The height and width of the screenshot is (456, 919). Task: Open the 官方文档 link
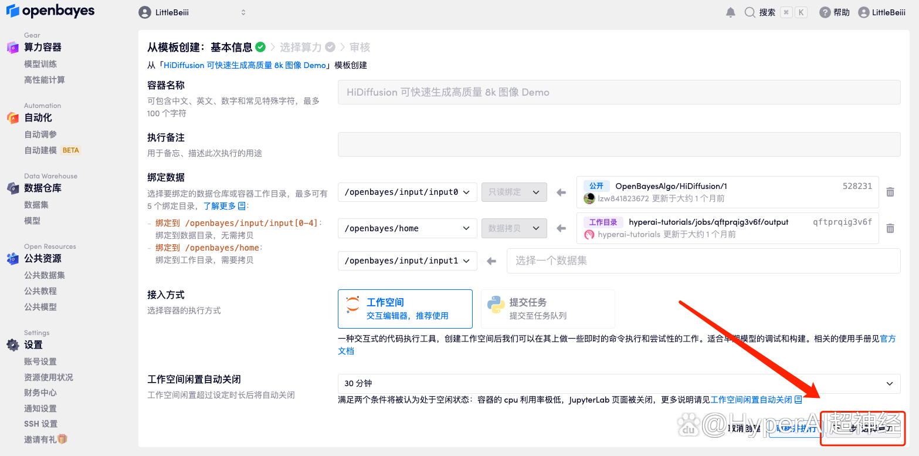(x=888, y=339)
